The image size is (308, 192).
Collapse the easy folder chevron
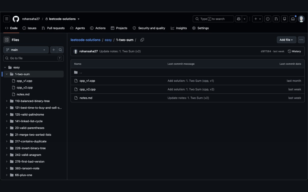click(5, 67)
